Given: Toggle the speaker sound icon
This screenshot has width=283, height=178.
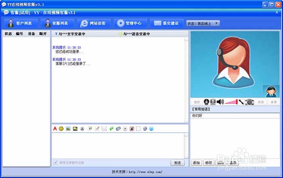Looking at the screenshot, I should click(x=220, y=102).
